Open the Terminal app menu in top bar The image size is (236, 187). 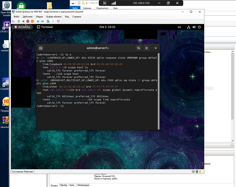pos(45,27)
